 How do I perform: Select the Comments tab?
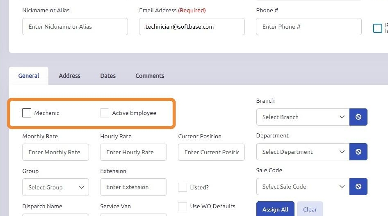pyautogui.click(x=150, y=76)
